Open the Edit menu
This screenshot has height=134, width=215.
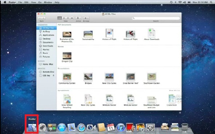(x=26, y=2)
